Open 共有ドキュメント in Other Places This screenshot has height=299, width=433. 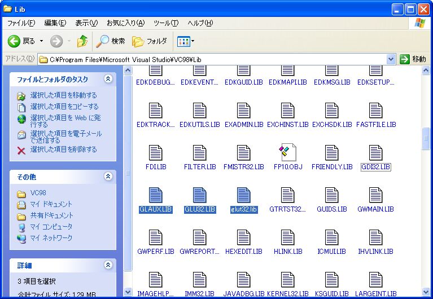coord(51,216)
